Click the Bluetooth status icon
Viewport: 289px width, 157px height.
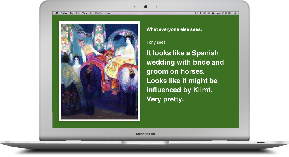[200, 13]
